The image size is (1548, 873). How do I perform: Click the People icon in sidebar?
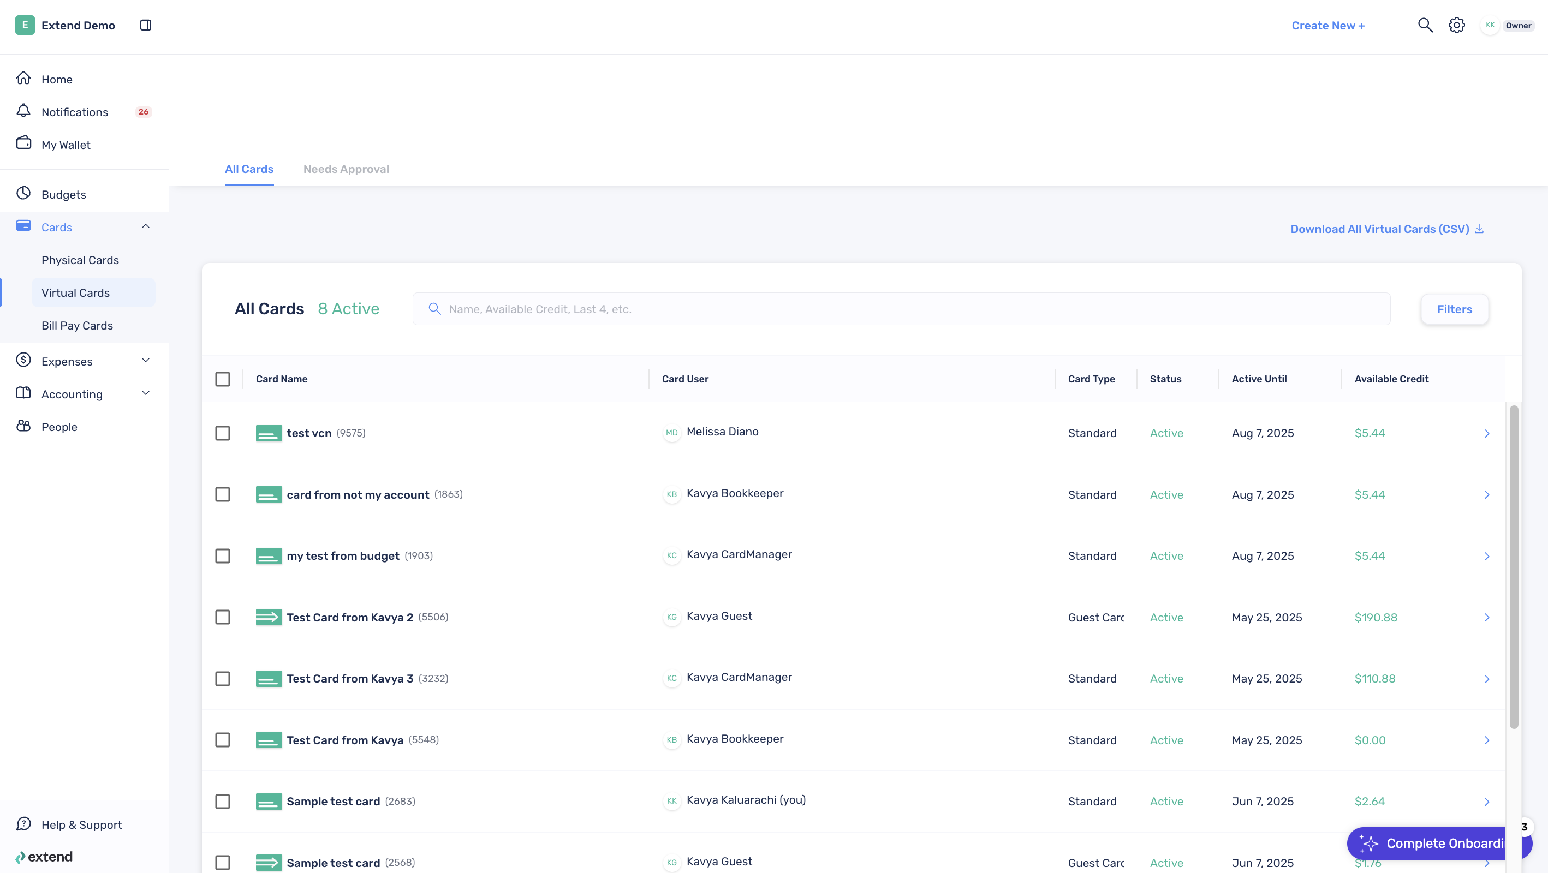pos(23,426)
